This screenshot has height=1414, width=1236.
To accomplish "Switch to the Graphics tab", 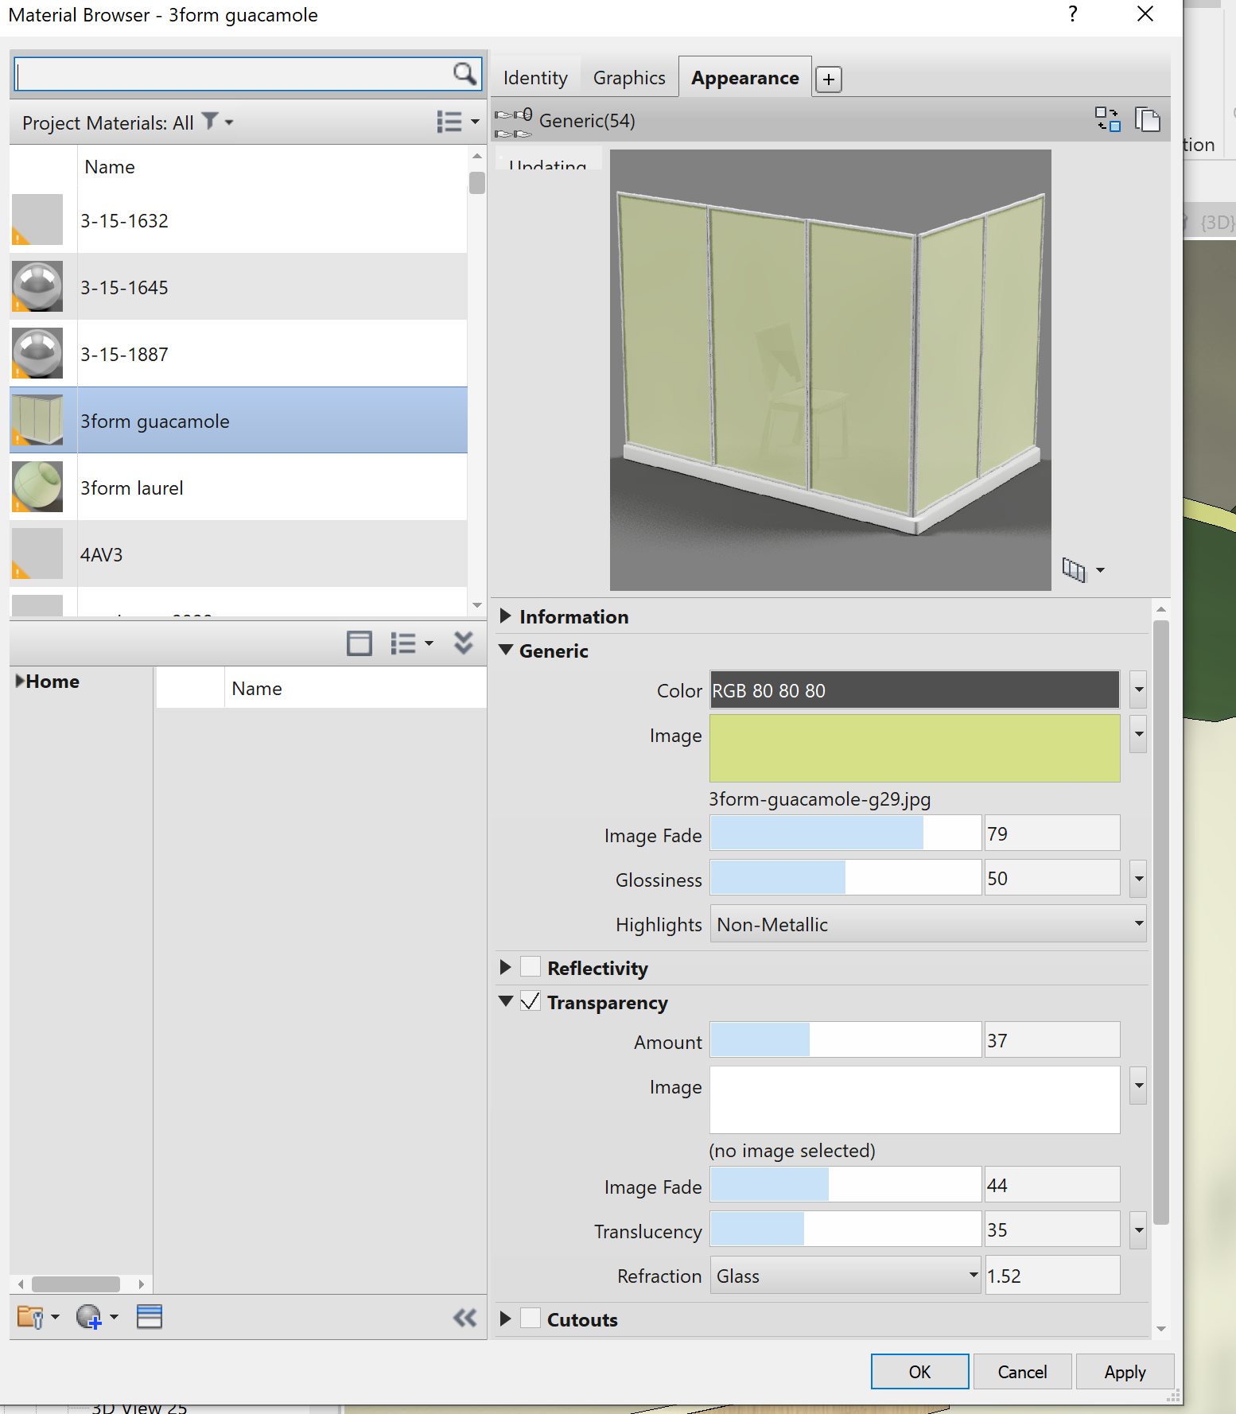I will pos(629,78).
